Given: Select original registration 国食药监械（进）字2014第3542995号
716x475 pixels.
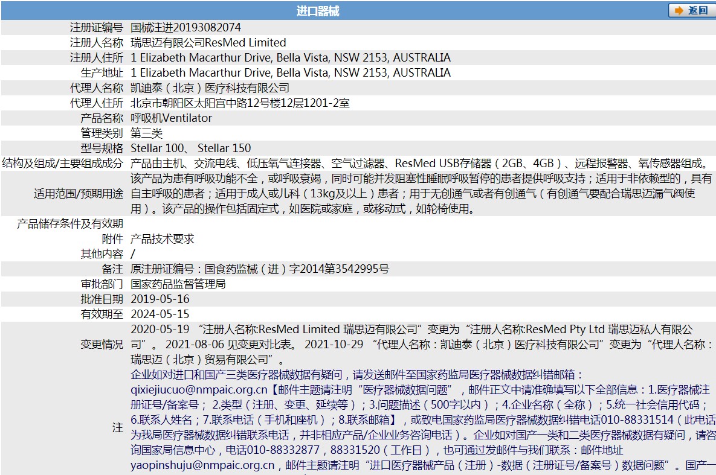Looking at the screenshot, I should [297, 269].
